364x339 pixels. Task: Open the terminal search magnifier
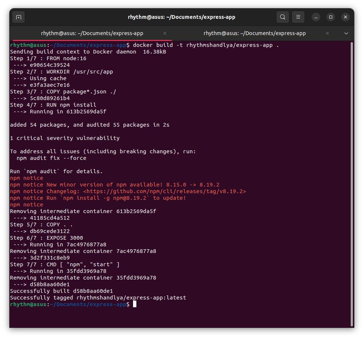(x=282, y=17)
